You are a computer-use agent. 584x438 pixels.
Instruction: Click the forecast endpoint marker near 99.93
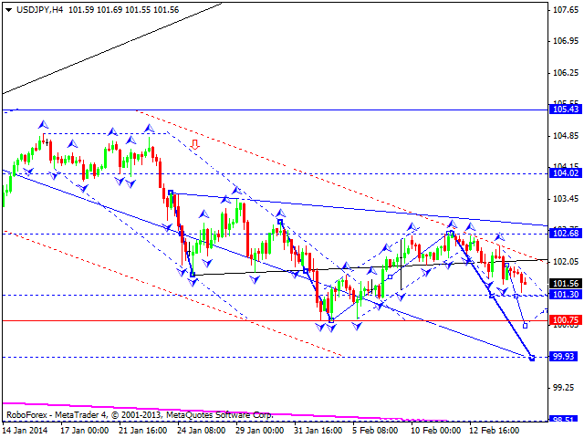pos(531,358)
